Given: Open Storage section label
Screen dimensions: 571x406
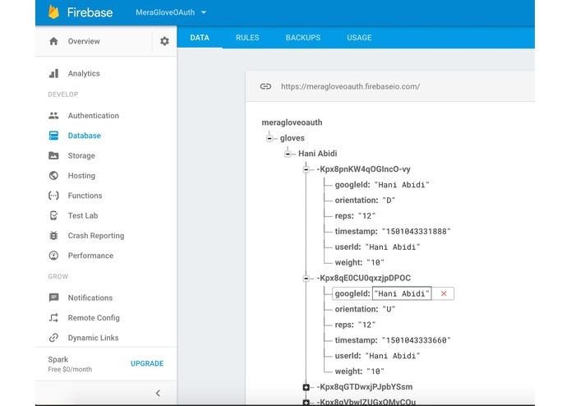Looking at the screenshot, I should [81, 155].
